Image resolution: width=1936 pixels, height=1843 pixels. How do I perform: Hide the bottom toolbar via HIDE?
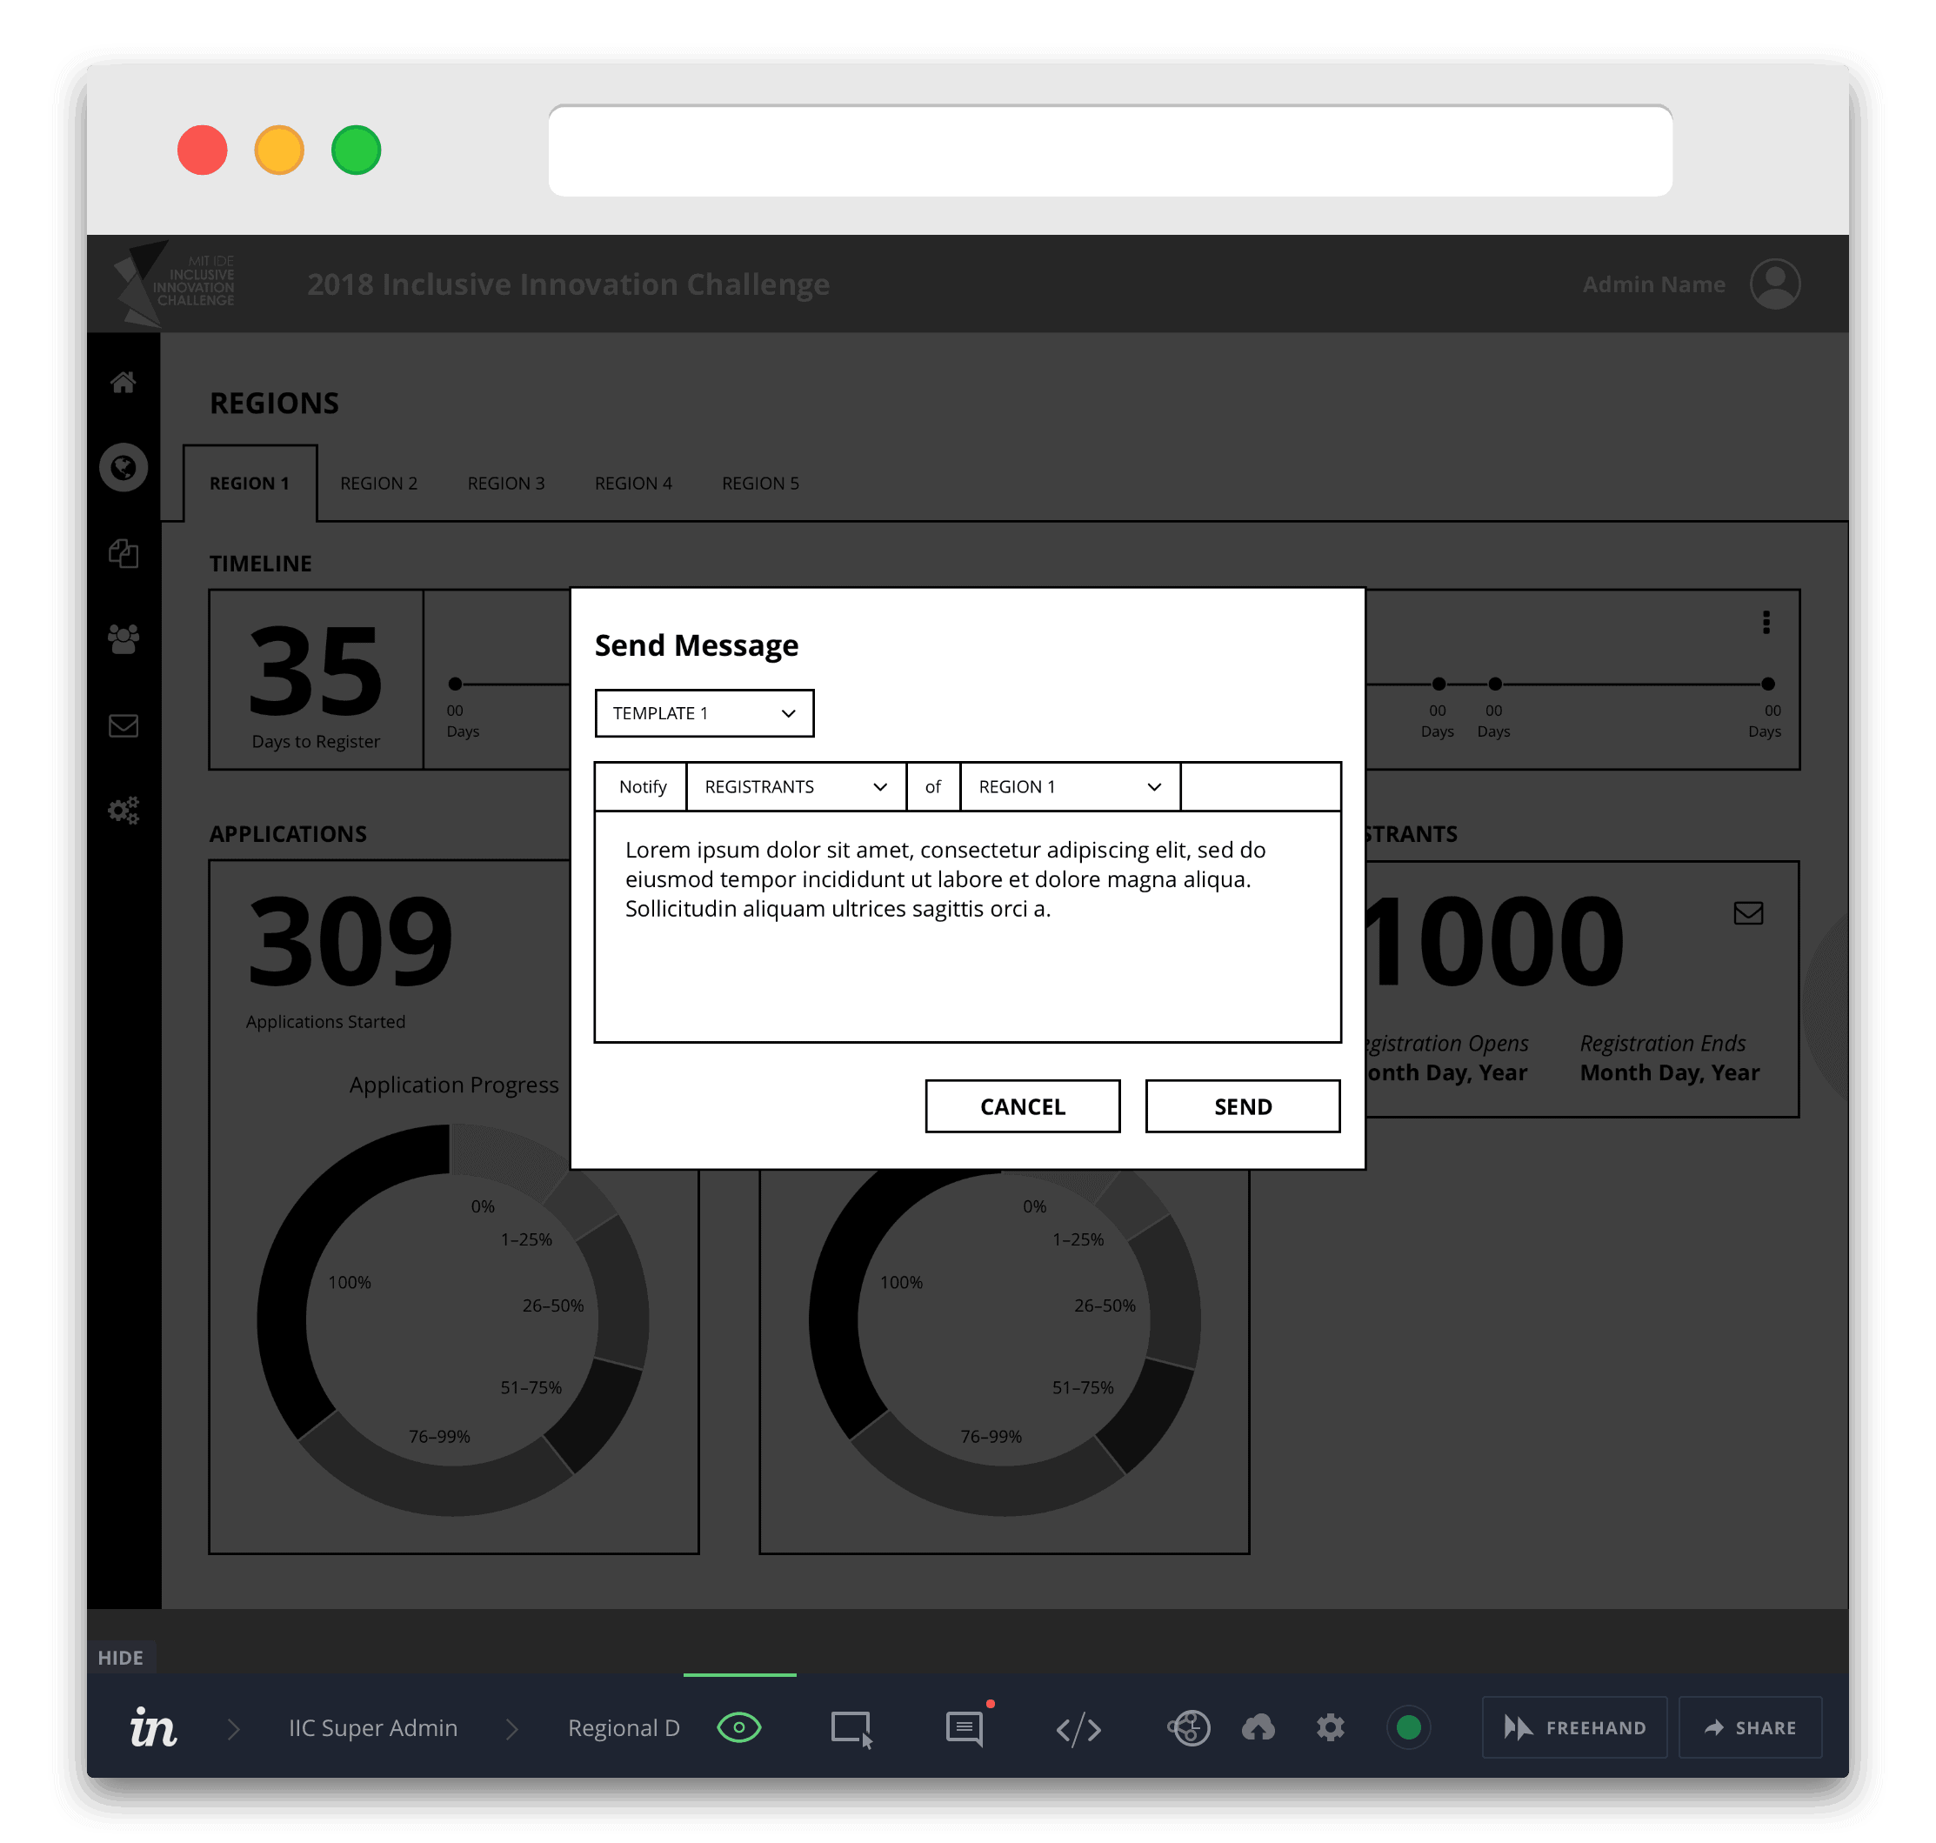click(x=120, y=1659)
